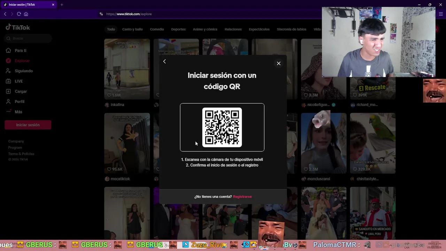
Task: Click the Registrarse link
Action: [x=242, y=197]
